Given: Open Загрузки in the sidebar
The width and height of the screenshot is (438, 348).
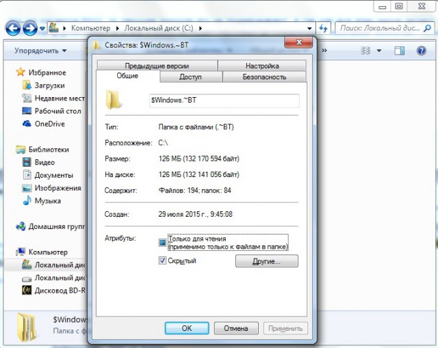Looking at the screenshot, I should click(49, 85).
